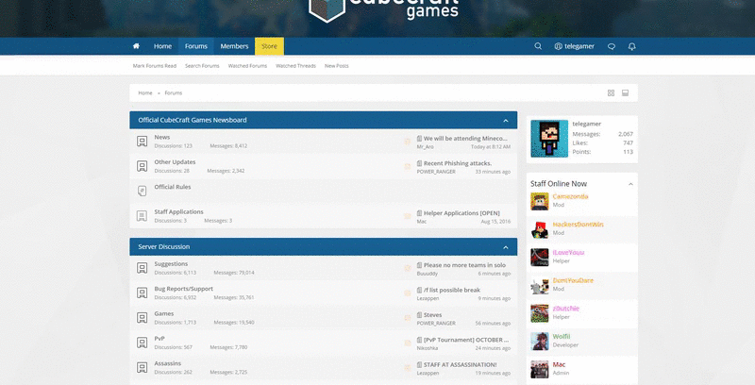Click Wolfii's staff avatar
The height and width of the screenshot is (385, 755).
click(540, 342)
